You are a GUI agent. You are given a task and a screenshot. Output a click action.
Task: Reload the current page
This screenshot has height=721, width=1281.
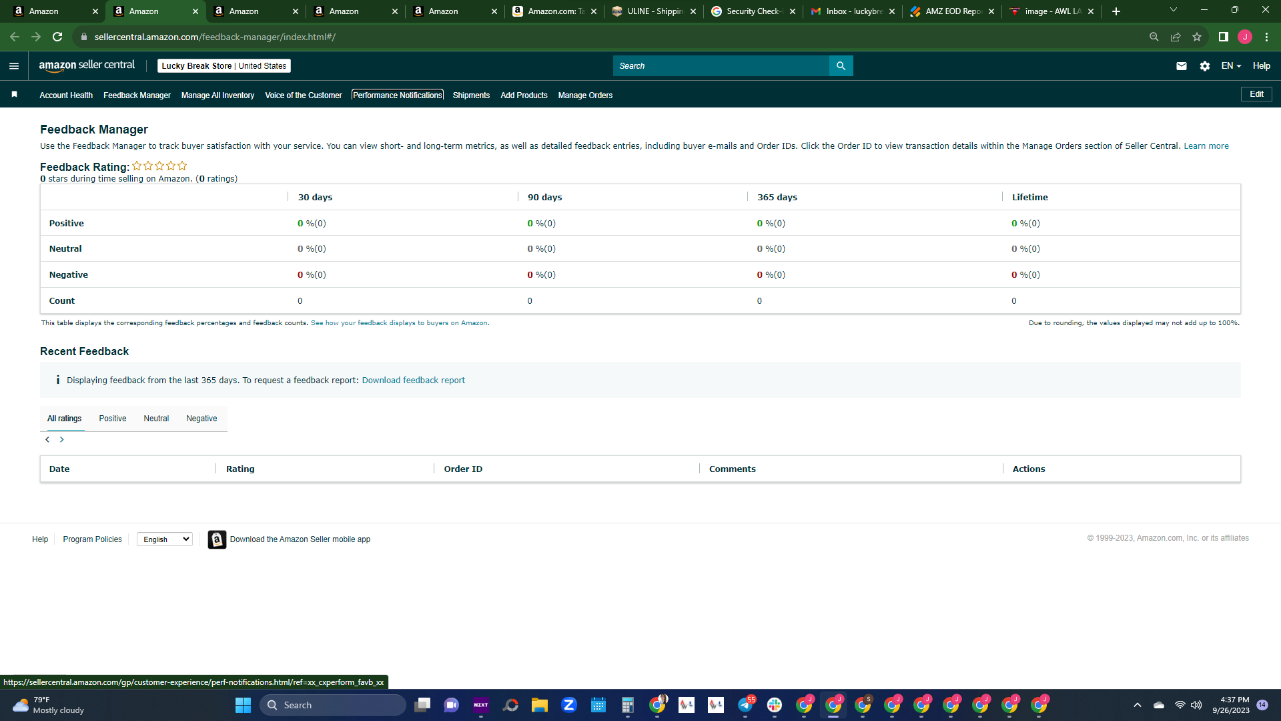click(57, 37)
